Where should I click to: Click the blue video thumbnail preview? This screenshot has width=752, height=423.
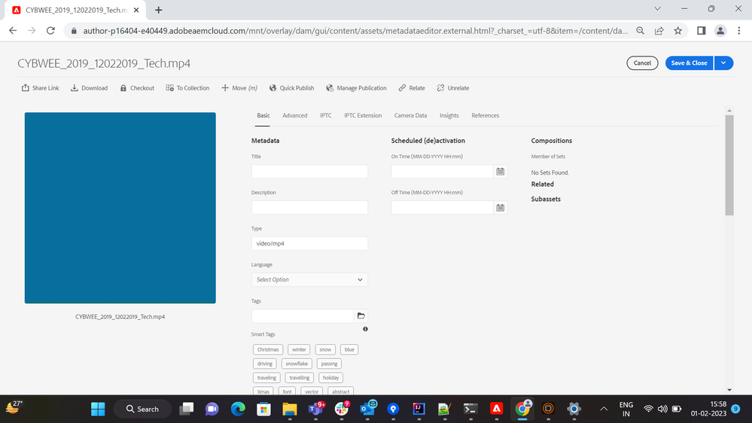tap(120, 208)
